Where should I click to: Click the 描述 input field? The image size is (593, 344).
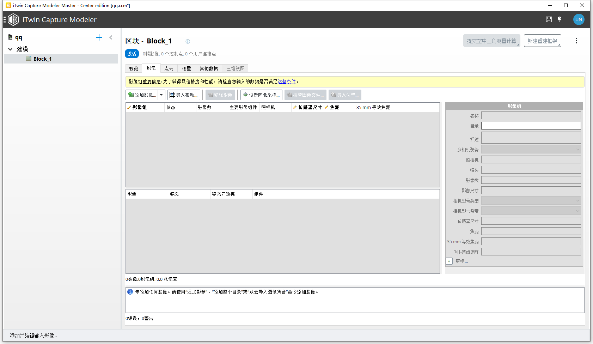pyautogui.click(x=531, y=138)
